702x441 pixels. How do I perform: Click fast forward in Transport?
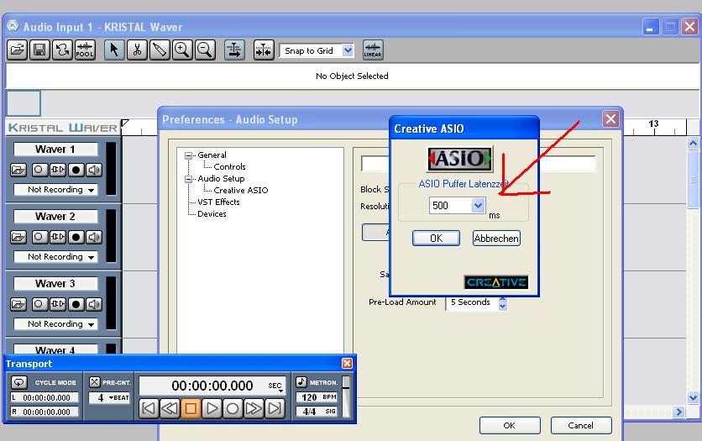254,408
